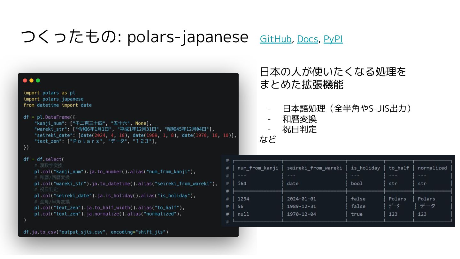Click the "seireki_date" key in the DataFrame
Viewport: 460px width, 259px height.
(x=53, y=136)
